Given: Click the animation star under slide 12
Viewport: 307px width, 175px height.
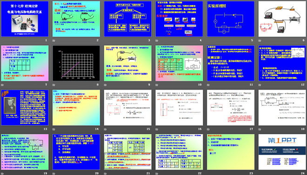Looking at the screenshot, I should pyautogui.click(x=260, y=85).
